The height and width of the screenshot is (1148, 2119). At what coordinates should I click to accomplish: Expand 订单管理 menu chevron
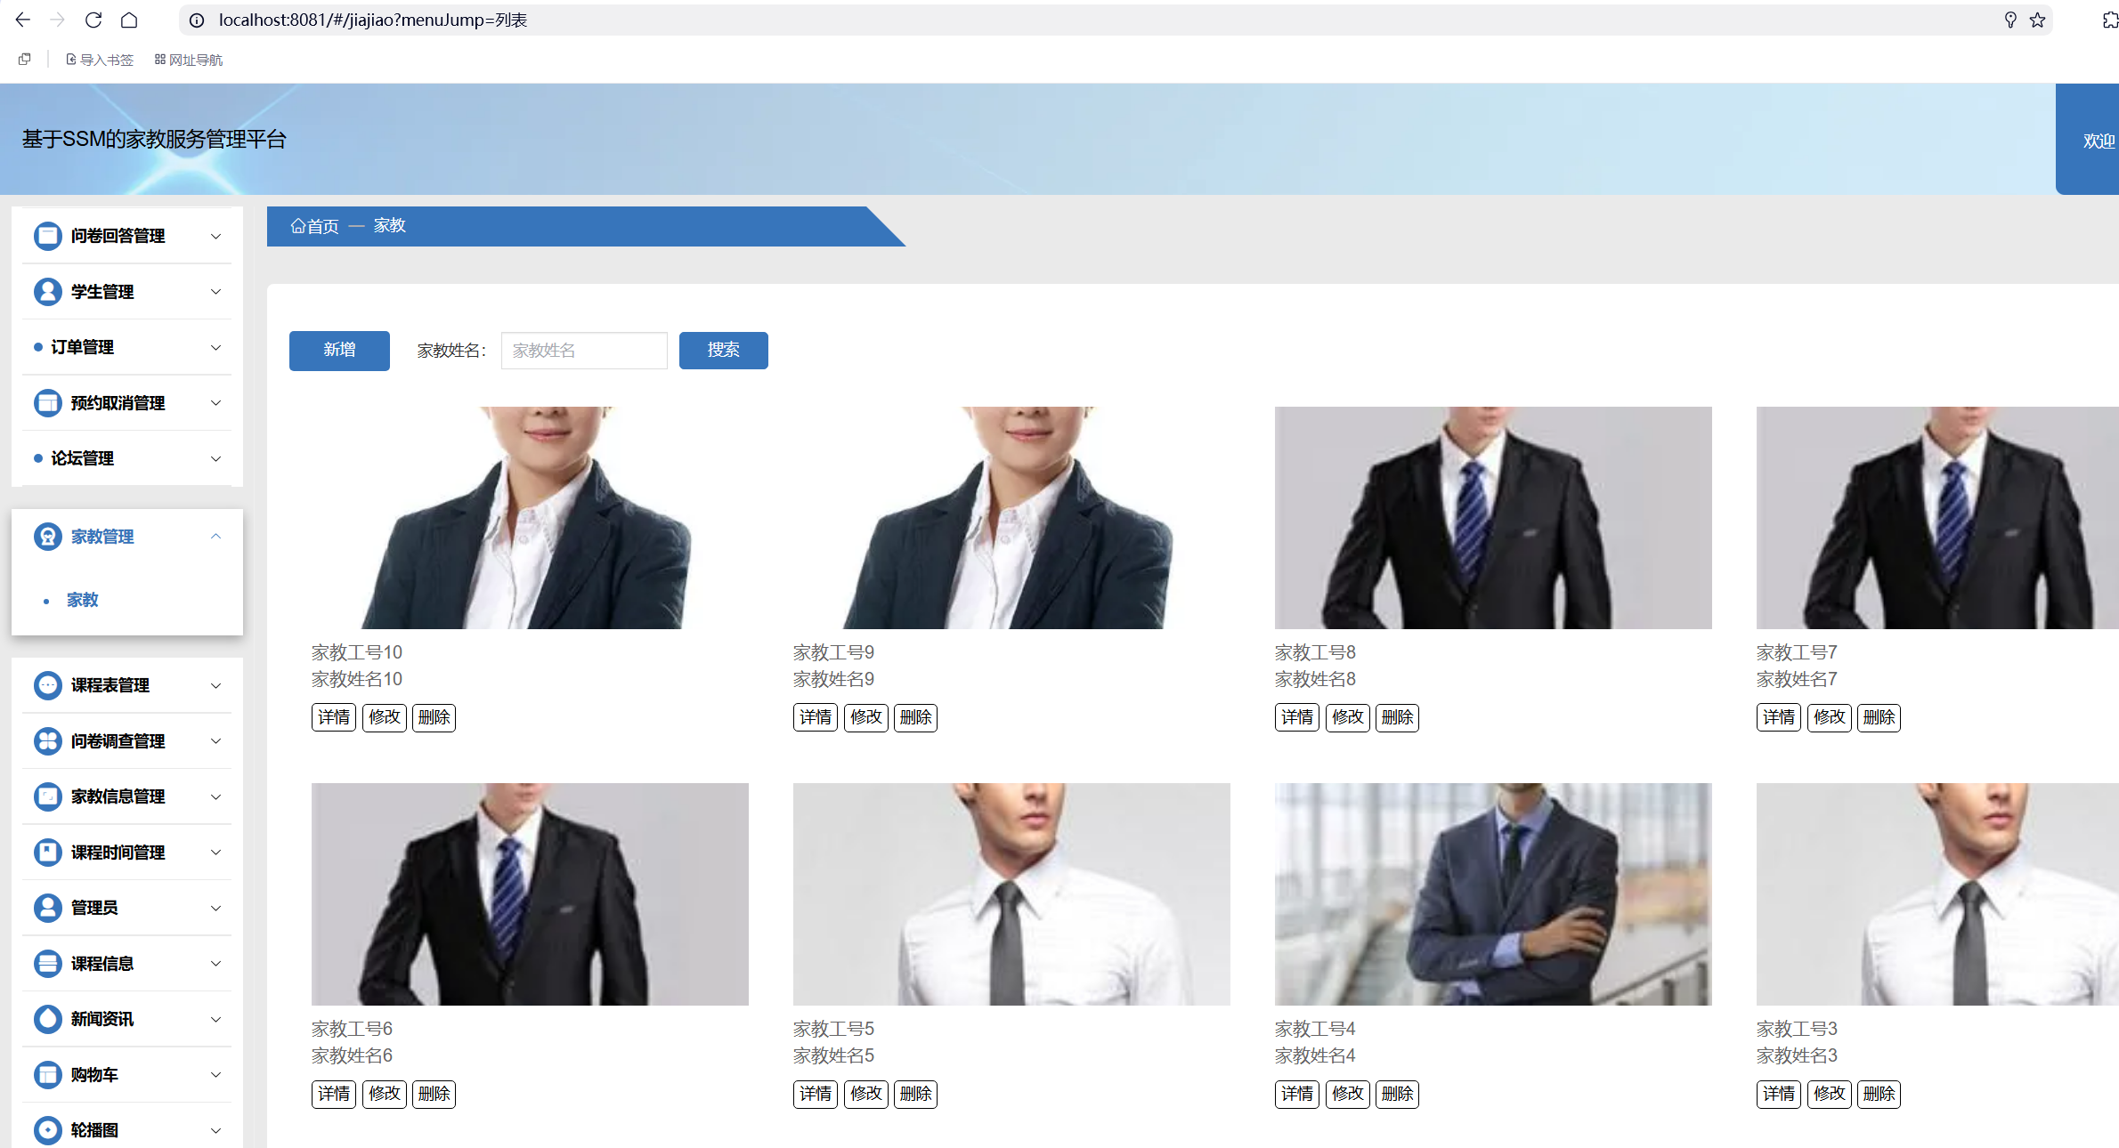[x=215, y=347]
